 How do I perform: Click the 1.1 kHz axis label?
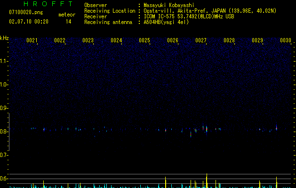click(4, 61)
